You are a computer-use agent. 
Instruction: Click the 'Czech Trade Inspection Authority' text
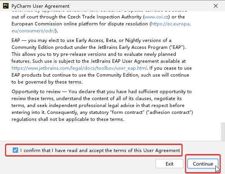104,17
